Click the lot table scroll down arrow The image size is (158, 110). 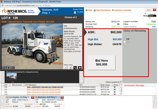(121, 94)
